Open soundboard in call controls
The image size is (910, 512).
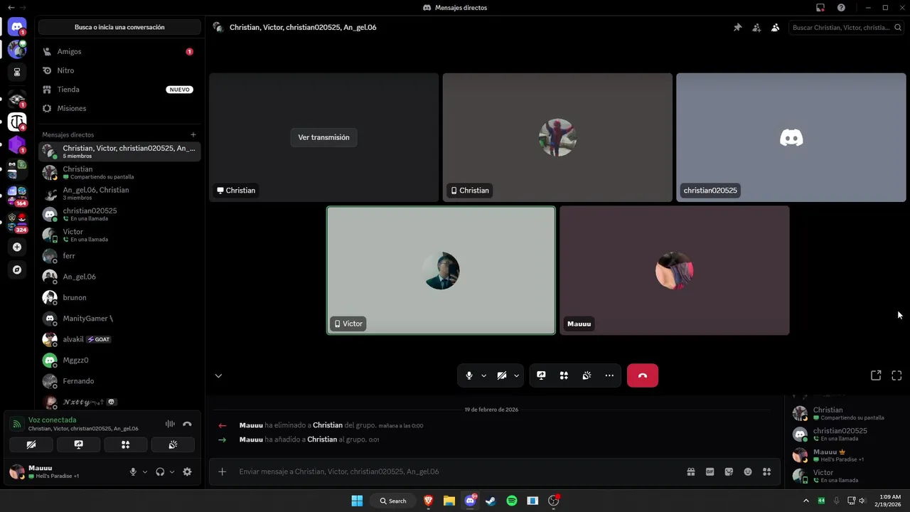coord(587,375)
